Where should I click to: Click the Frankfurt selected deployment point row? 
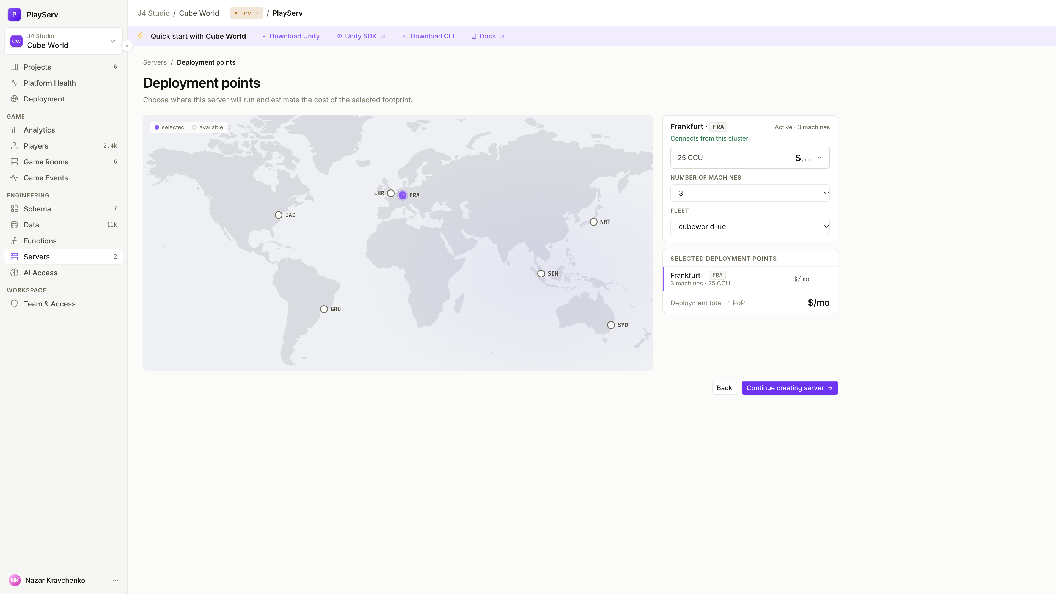[750, 279]
